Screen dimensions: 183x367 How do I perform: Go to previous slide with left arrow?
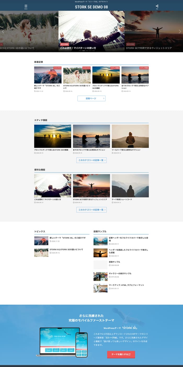(x=3, y=31)
